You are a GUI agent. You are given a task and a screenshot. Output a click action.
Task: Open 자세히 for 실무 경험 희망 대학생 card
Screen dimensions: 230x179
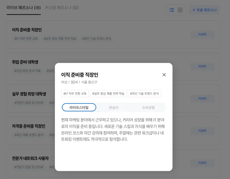(x=202, y=99)
